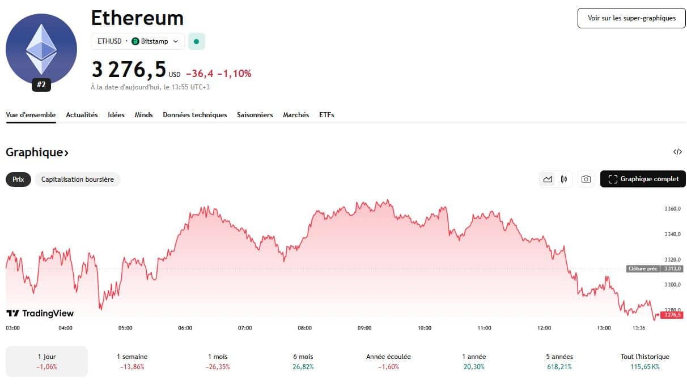The height and width of the screenshot is (385, 687).
Task: Click the green market status indicator
Action: pos(196,41)
